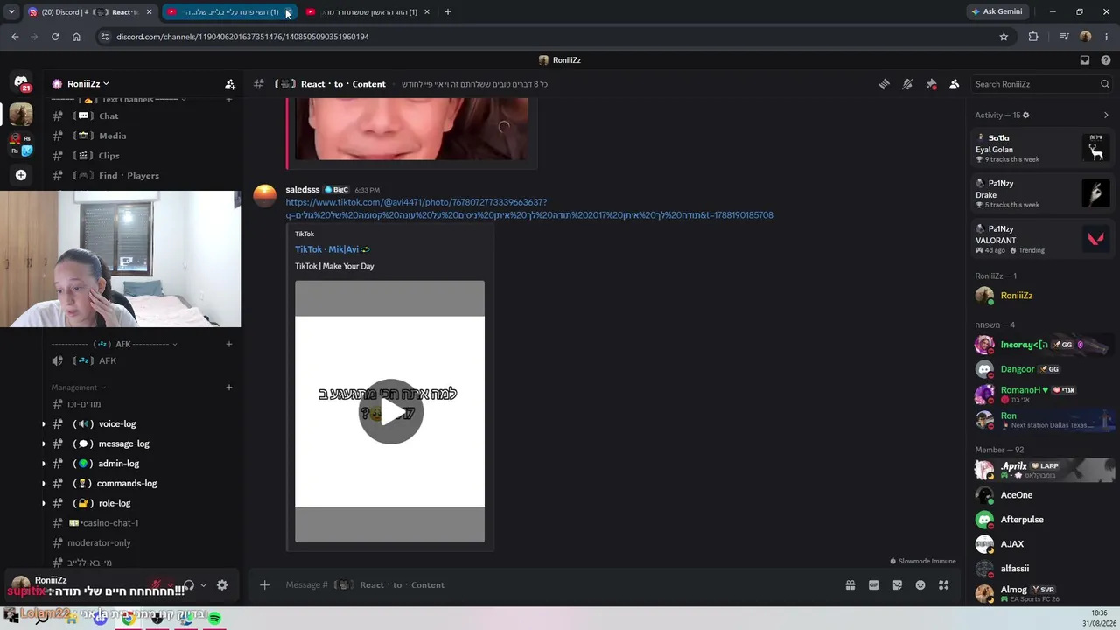Open Chrome extensions puzzle icon
The height and width of the screenshot is (630, 1120).
click(1033, 37)
